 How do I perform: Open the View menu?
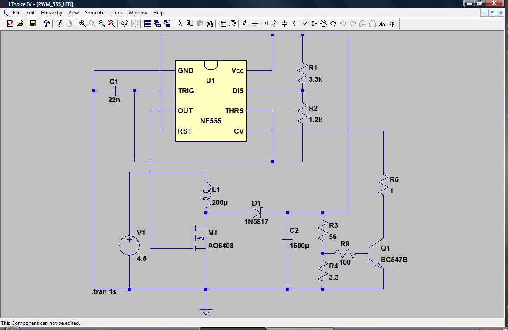[73, 13]
